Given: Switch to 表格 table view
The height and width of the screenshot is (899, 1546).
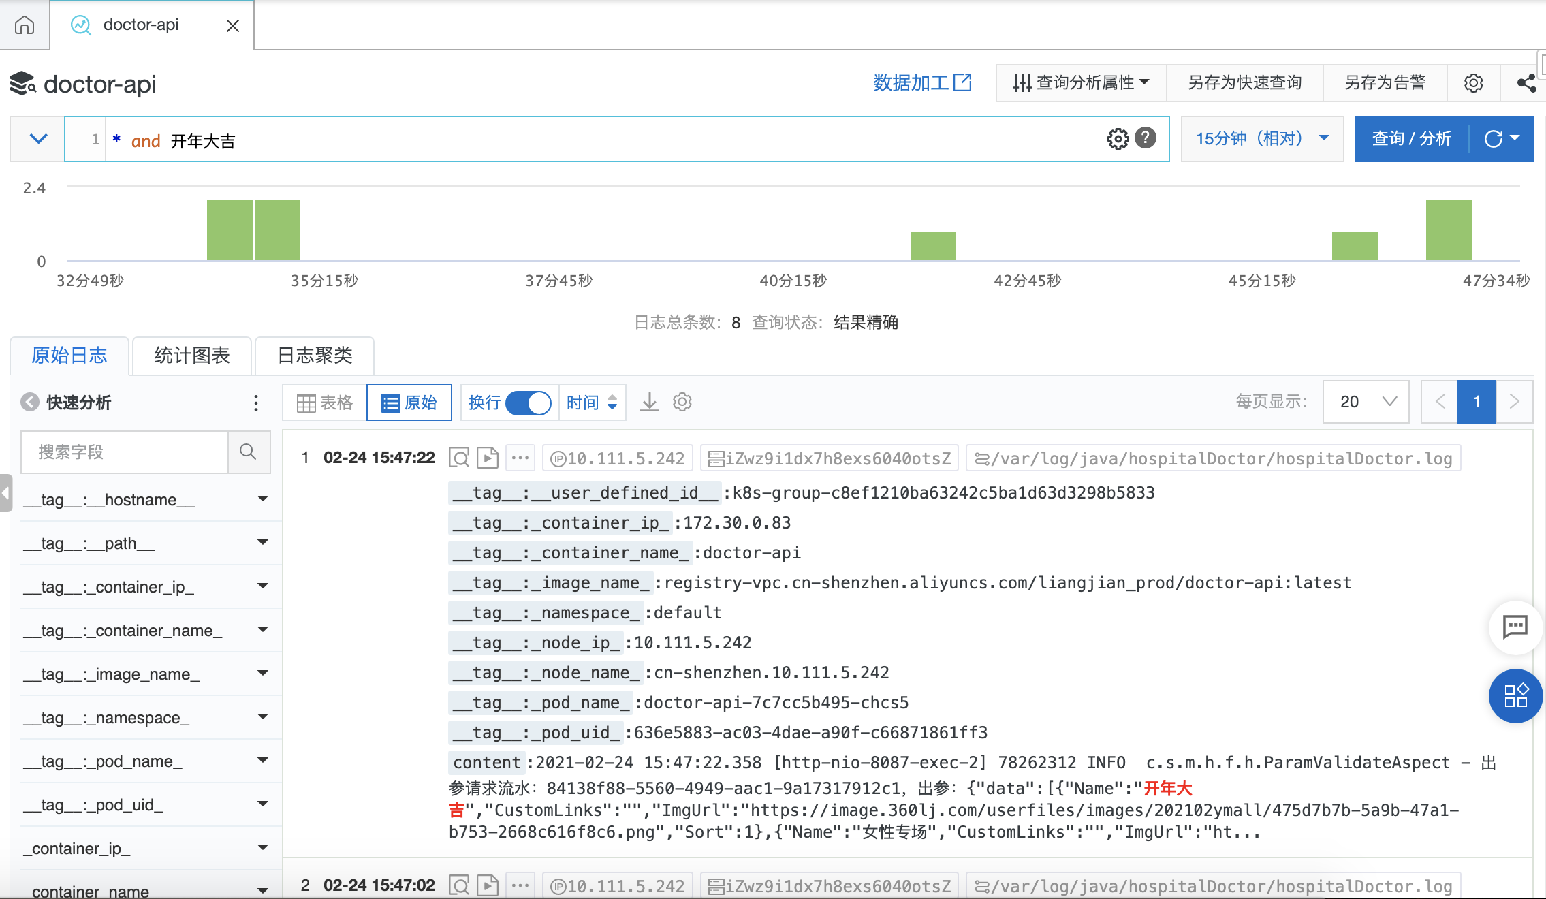Looking at the screenshot, I should pyautogui.click(x=325, y=403).
